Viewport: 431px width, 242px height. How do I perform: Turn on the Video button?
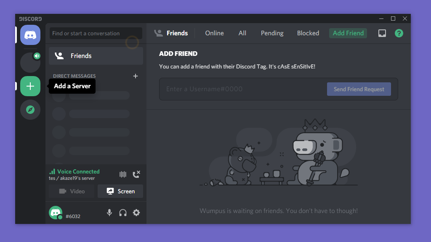click(x=72, y=191)
